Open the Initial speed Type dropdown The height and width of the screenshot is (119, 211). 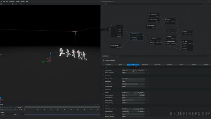click(133, 79)
